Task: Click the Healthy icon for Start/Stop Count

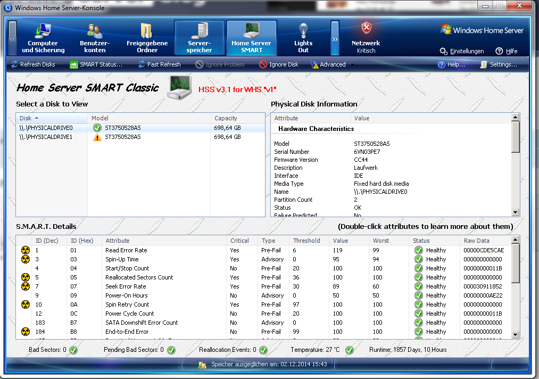Action: coord(419,268)
